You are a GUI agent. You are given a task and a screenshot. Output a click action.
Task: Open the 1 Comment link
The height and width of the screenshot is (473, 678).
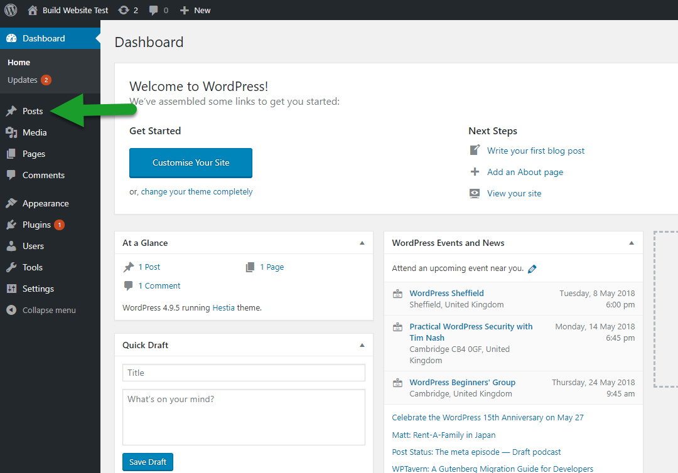coord(159,285)
